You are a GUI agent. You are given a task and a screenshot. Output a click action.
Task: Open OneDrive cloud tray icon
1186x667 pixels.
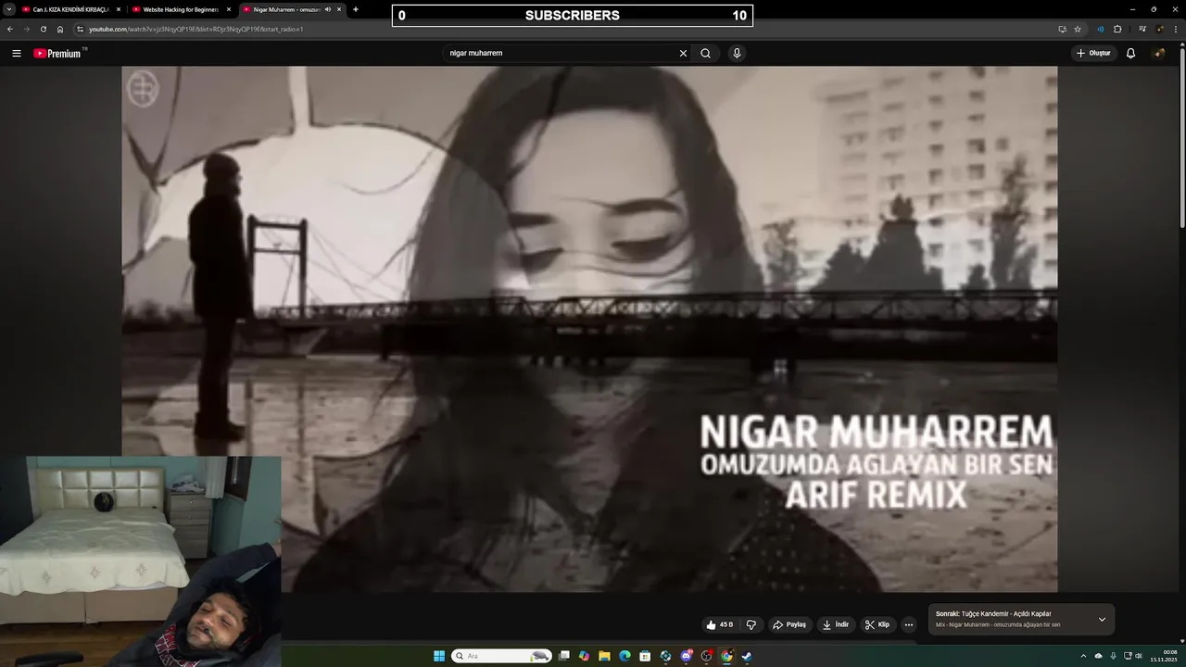(1099, 656)
